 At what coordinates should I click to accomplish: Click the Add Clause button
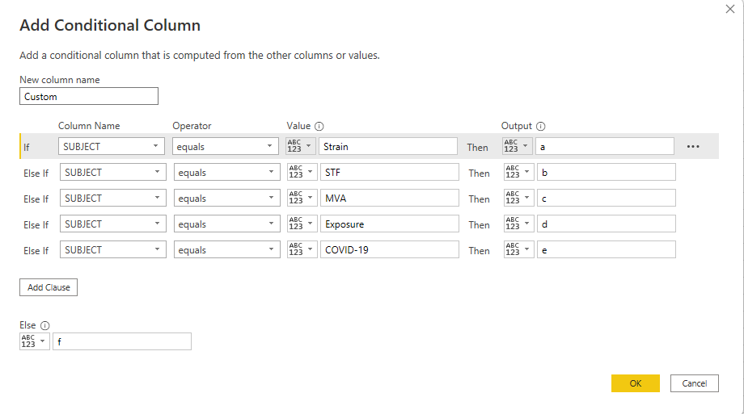pos(49,287)
